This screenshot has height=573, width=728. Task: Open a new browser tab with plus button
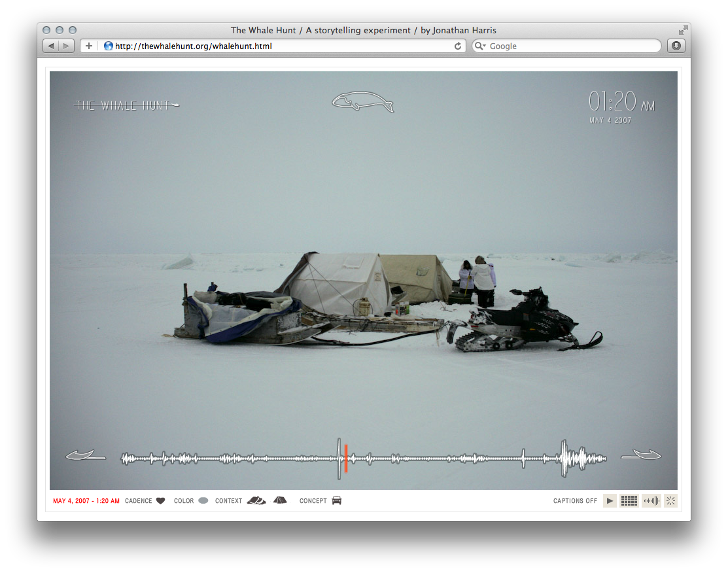coord(88,46)
